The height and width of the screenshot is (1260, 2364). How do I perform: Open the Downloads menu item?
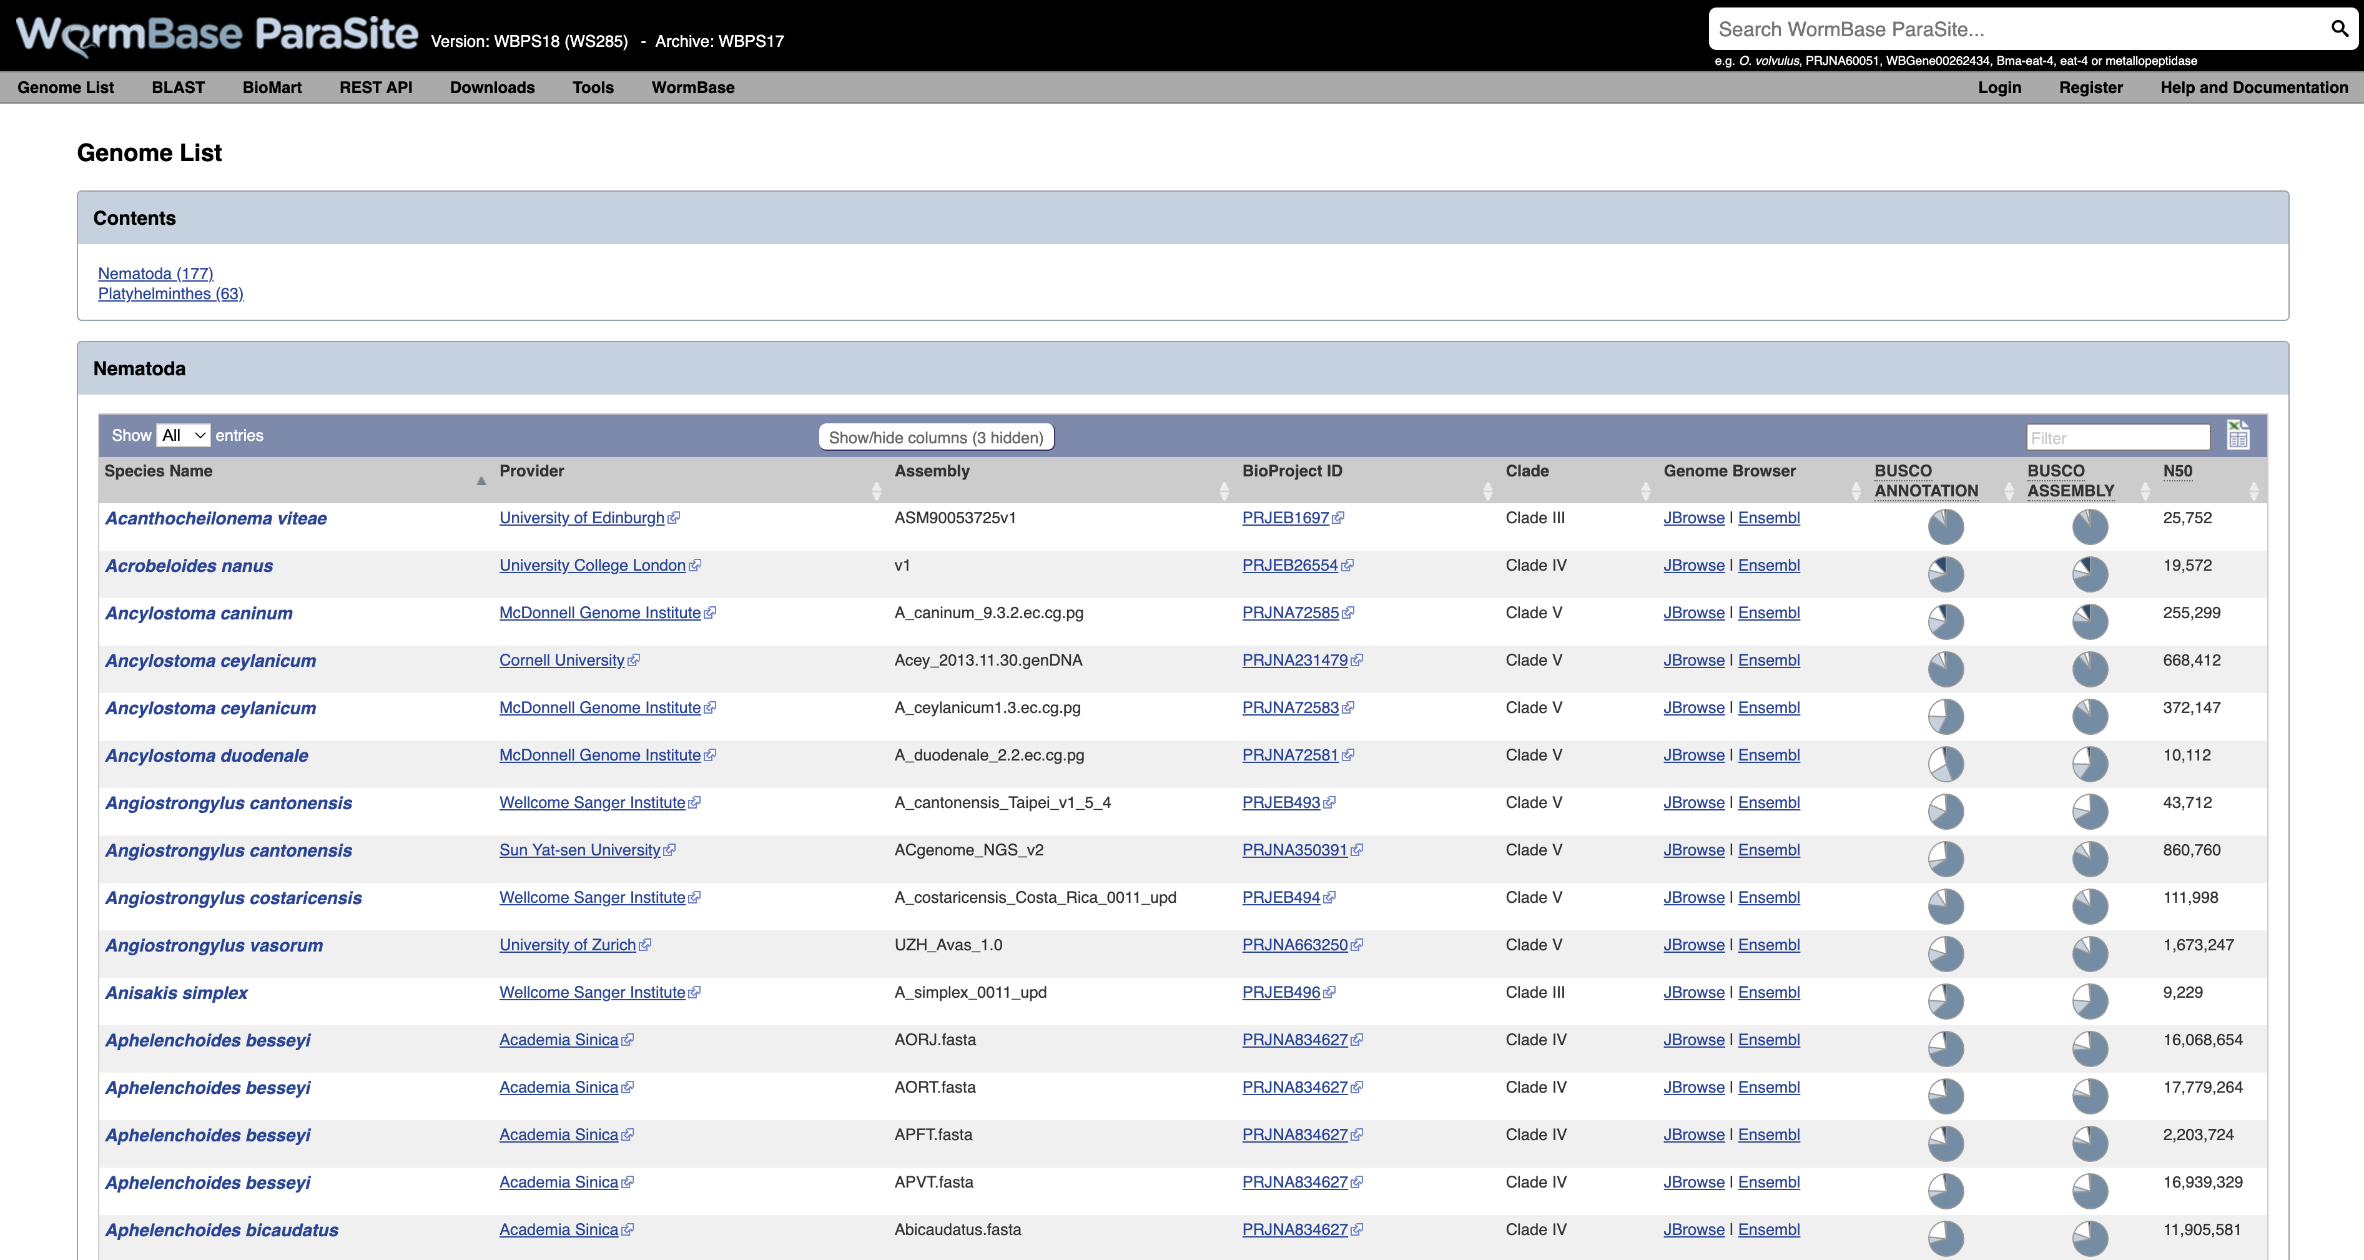tap(492, 87)
